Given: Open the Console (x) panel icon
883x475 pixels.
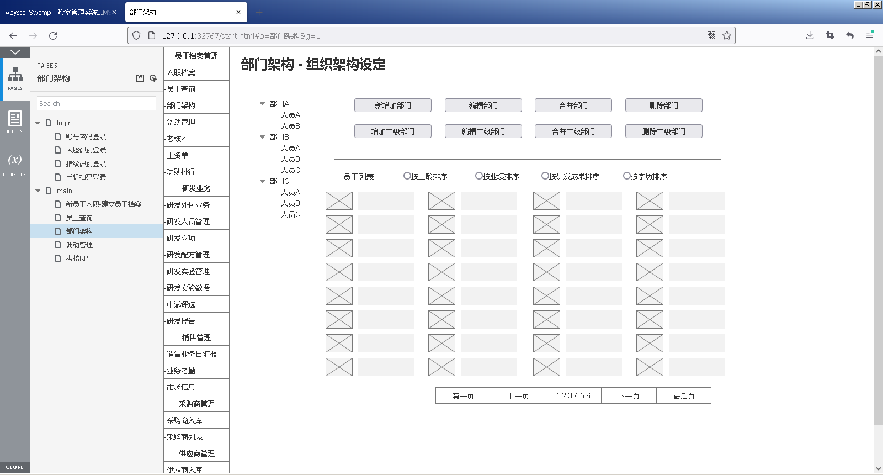Looking at the screenshot, I should (x=15, y=164).
